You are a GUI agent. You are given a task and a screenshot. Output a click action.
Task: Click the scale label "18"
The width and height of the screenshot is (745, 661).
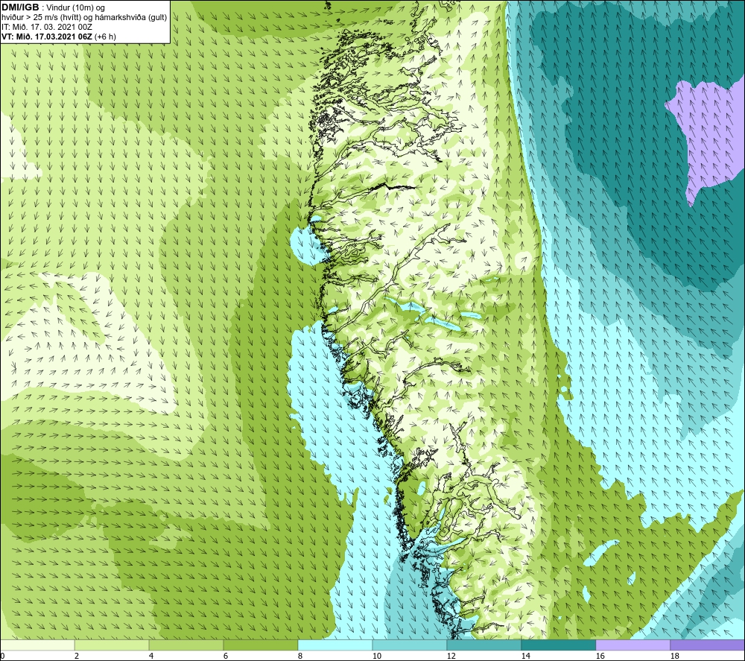pyautogui.click(x=674, y=657)
